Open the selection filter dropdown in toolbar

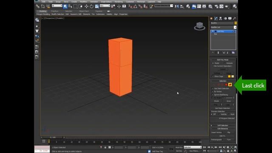(x=57, y=6)
